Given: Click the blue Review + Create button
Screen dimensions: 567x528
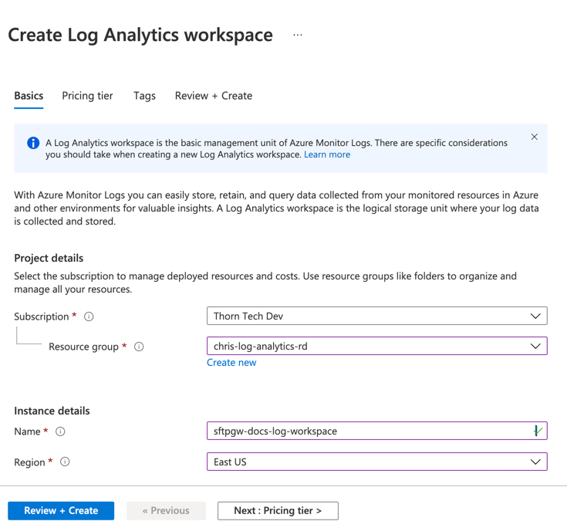Looking at the screenshot, I should (61, 510).
